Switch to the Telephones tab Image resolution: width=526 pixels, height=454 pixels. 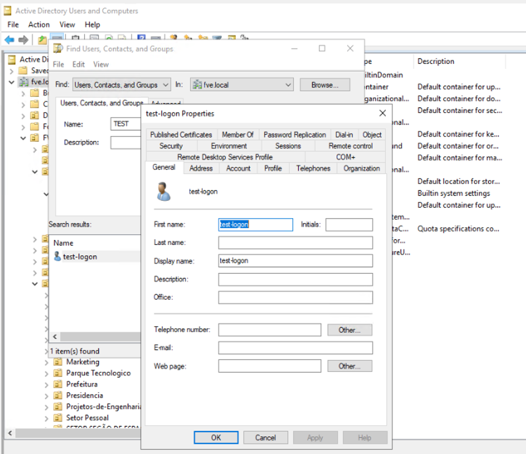[x=313, y=168]
